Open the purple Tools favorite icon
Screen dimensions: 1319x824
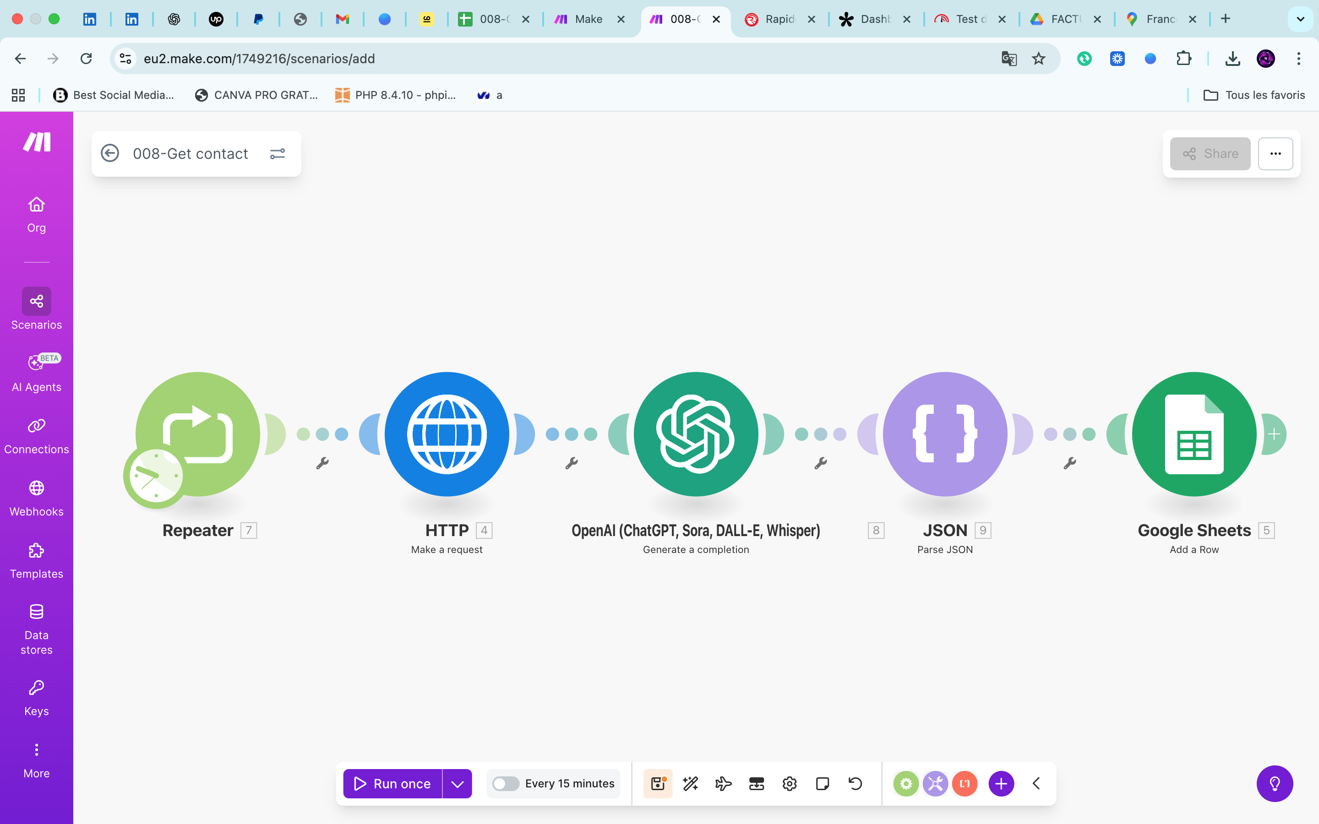pos(935,784)
